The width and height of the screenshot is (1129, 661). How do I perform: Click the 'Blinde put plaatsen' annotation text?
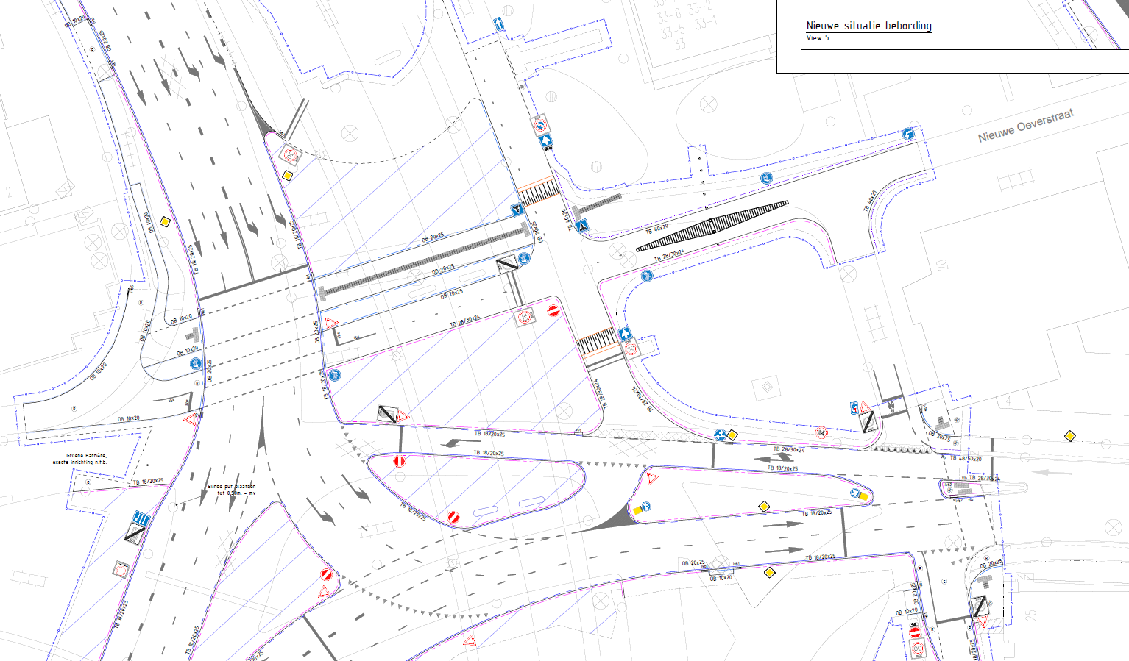(231, 487)
